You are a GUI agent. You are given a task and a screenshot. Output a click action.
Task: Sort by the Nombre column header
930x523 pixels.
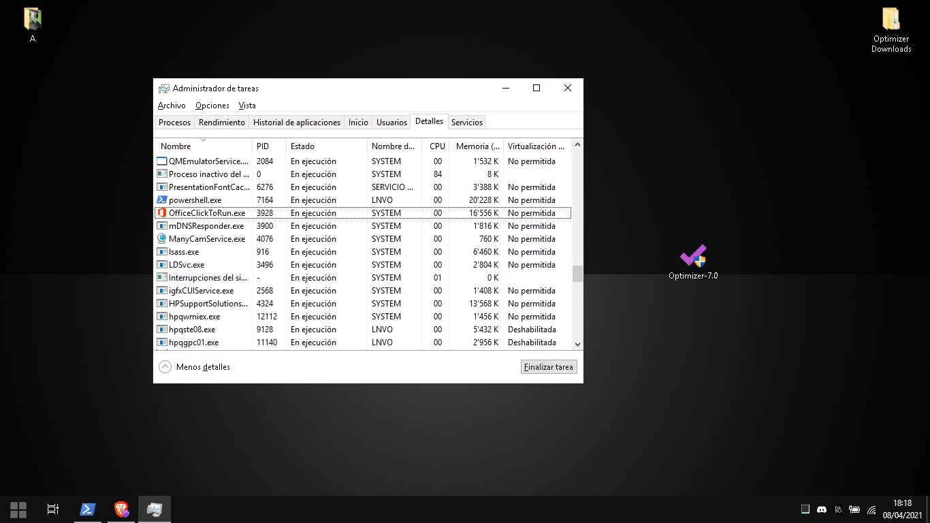pos(203,146)
